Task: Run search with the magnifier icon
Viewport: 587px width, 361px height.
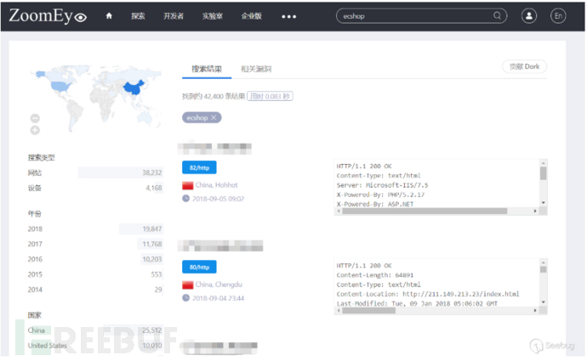Action: point(497,15)
